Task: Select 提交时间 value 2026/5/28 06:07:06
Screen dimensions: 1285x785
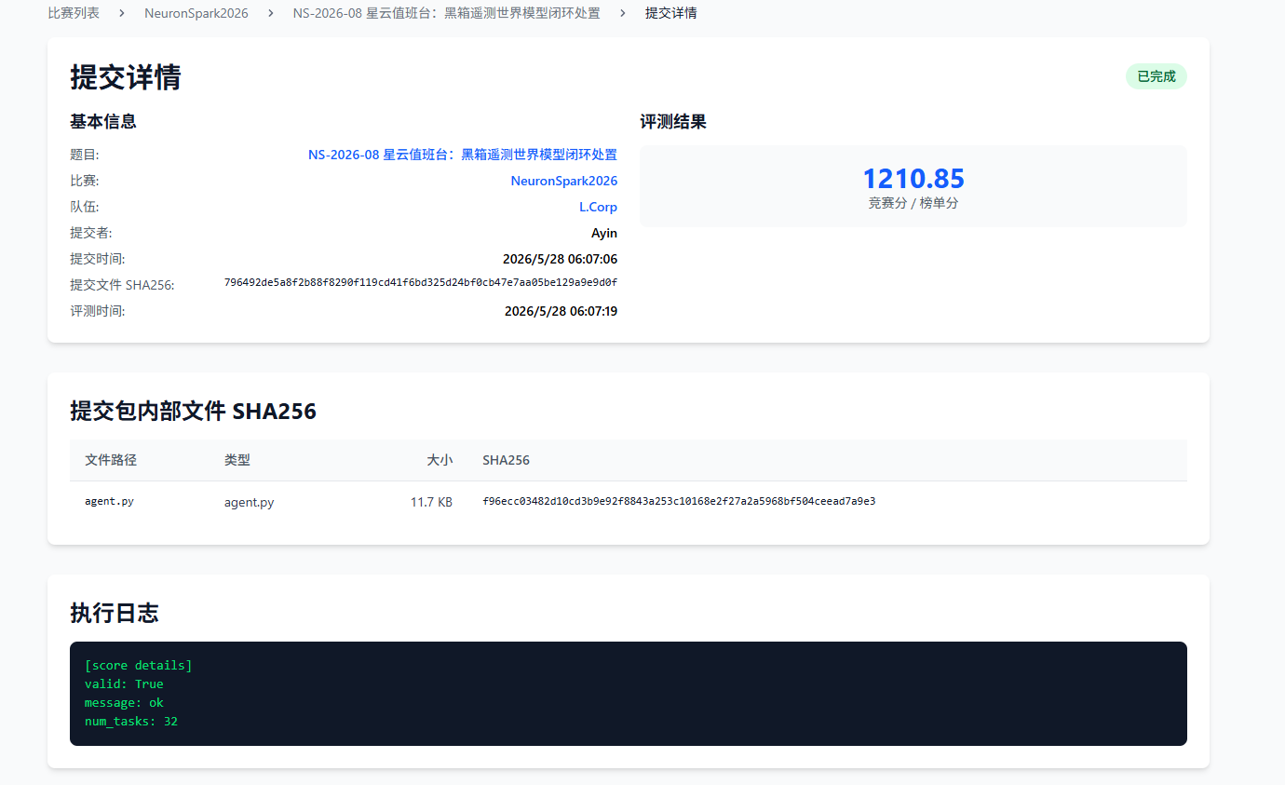Action: tap(560, 259)
